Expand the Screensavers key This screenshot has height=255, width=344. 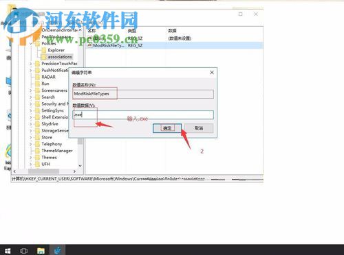(31, 90)
